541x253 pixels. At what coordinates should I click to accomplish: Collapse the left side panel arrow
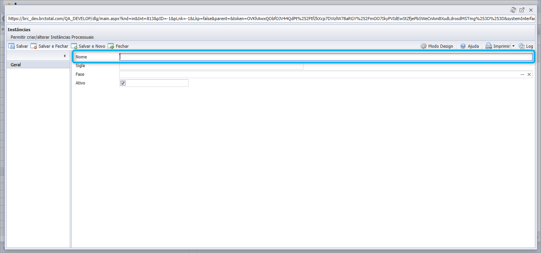point(65,56)
